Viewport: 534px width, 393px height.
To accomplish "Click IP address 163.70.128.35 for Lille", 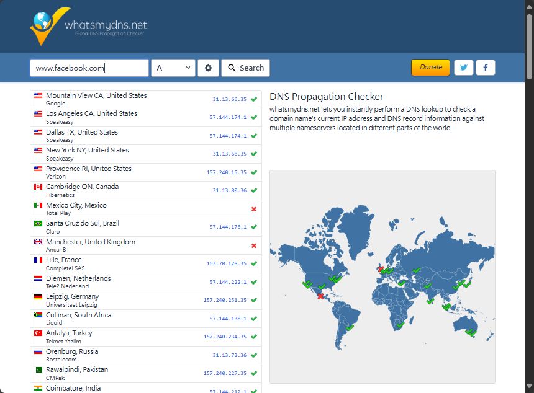I will [226, 263].
